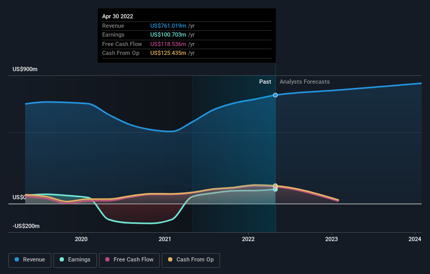The image size is (430, 274).
Task: Click the US$761.019m revenue value
Action: tap(168, 26)
